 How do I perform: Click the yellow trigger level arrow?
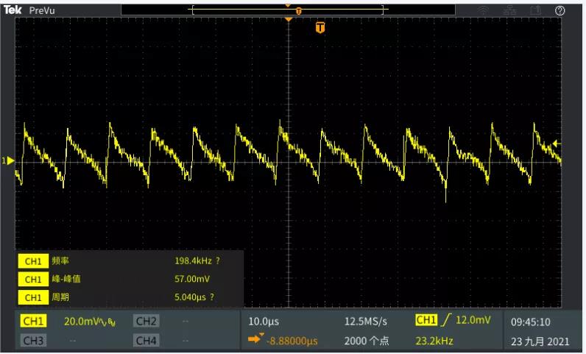[557, 144]
